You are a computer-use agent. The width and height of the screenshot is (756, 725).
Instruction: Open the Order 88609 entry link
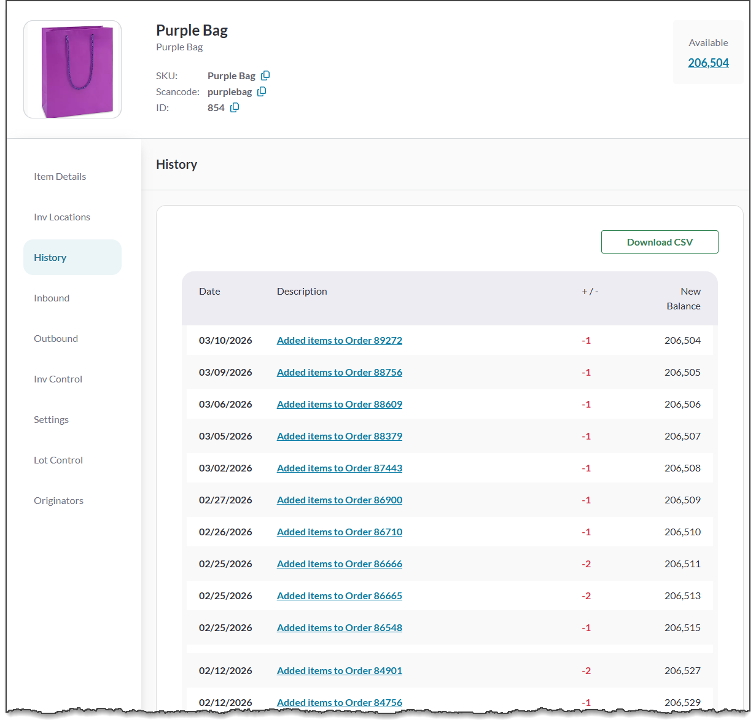tap(339, 404)
